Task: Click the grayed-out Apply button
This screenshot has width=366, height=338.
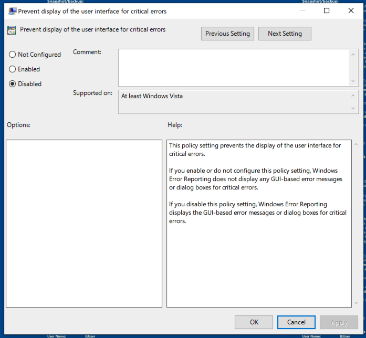Action: coord(339,322)
